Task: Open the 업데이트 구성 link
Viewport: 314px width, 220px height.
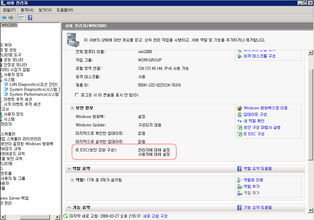Action: tap(255, 114)
